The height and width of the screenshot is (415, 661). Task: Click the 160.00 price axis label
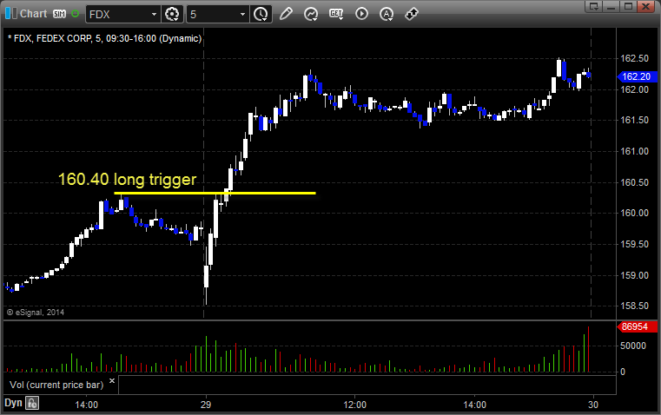634,214
